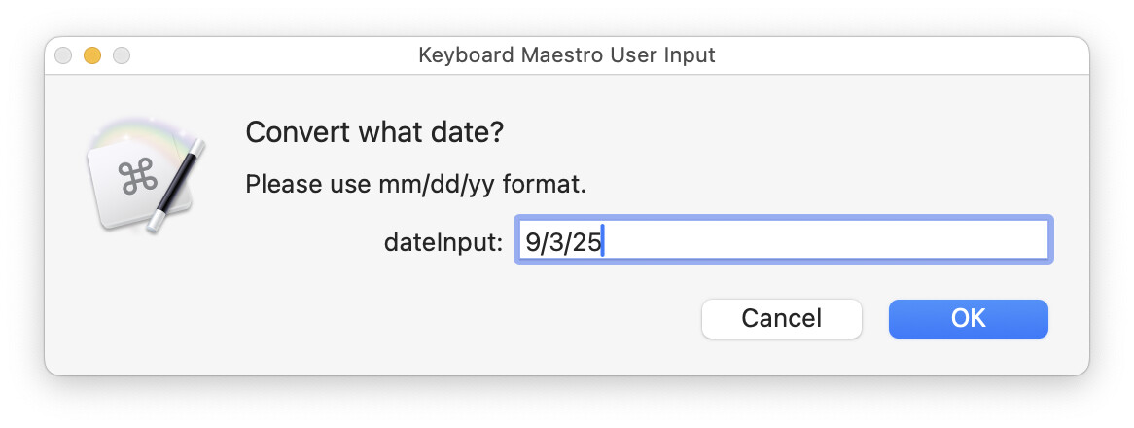Click the month digit "9" in the field
Viewport: 1134px width, 428px height.
532,241
